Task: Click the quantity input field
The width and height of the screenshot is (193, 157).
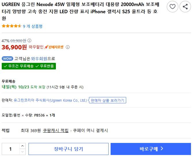Action: point(11,149)
